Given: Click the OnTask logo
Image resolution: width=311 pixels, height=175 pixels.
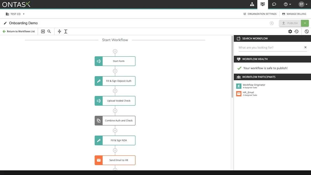Looking at the screenshot, I should [16, 4].
